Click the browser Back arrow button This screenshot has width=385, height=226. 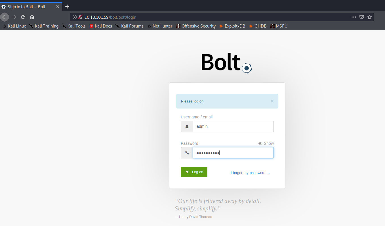pos(5,17)
